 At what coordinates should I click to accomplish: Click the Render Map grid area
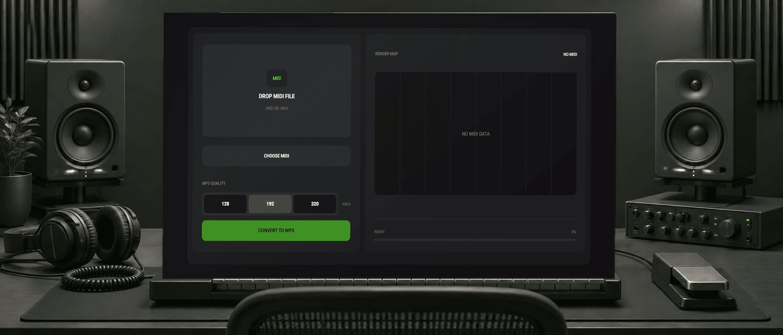pos(476,134)
